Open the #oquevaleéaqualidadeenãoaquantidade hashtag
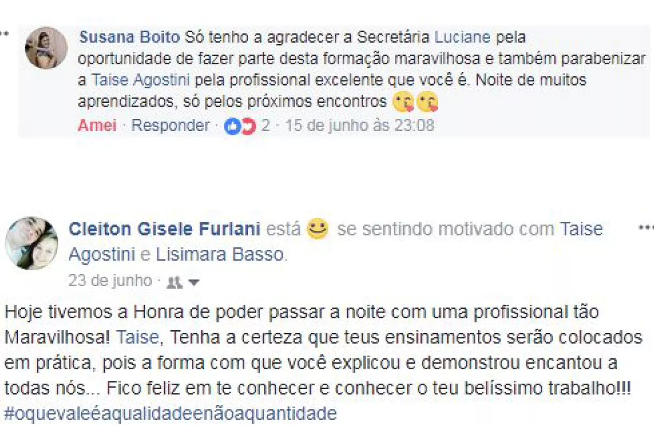654x426 pixels. click(170, 413)
